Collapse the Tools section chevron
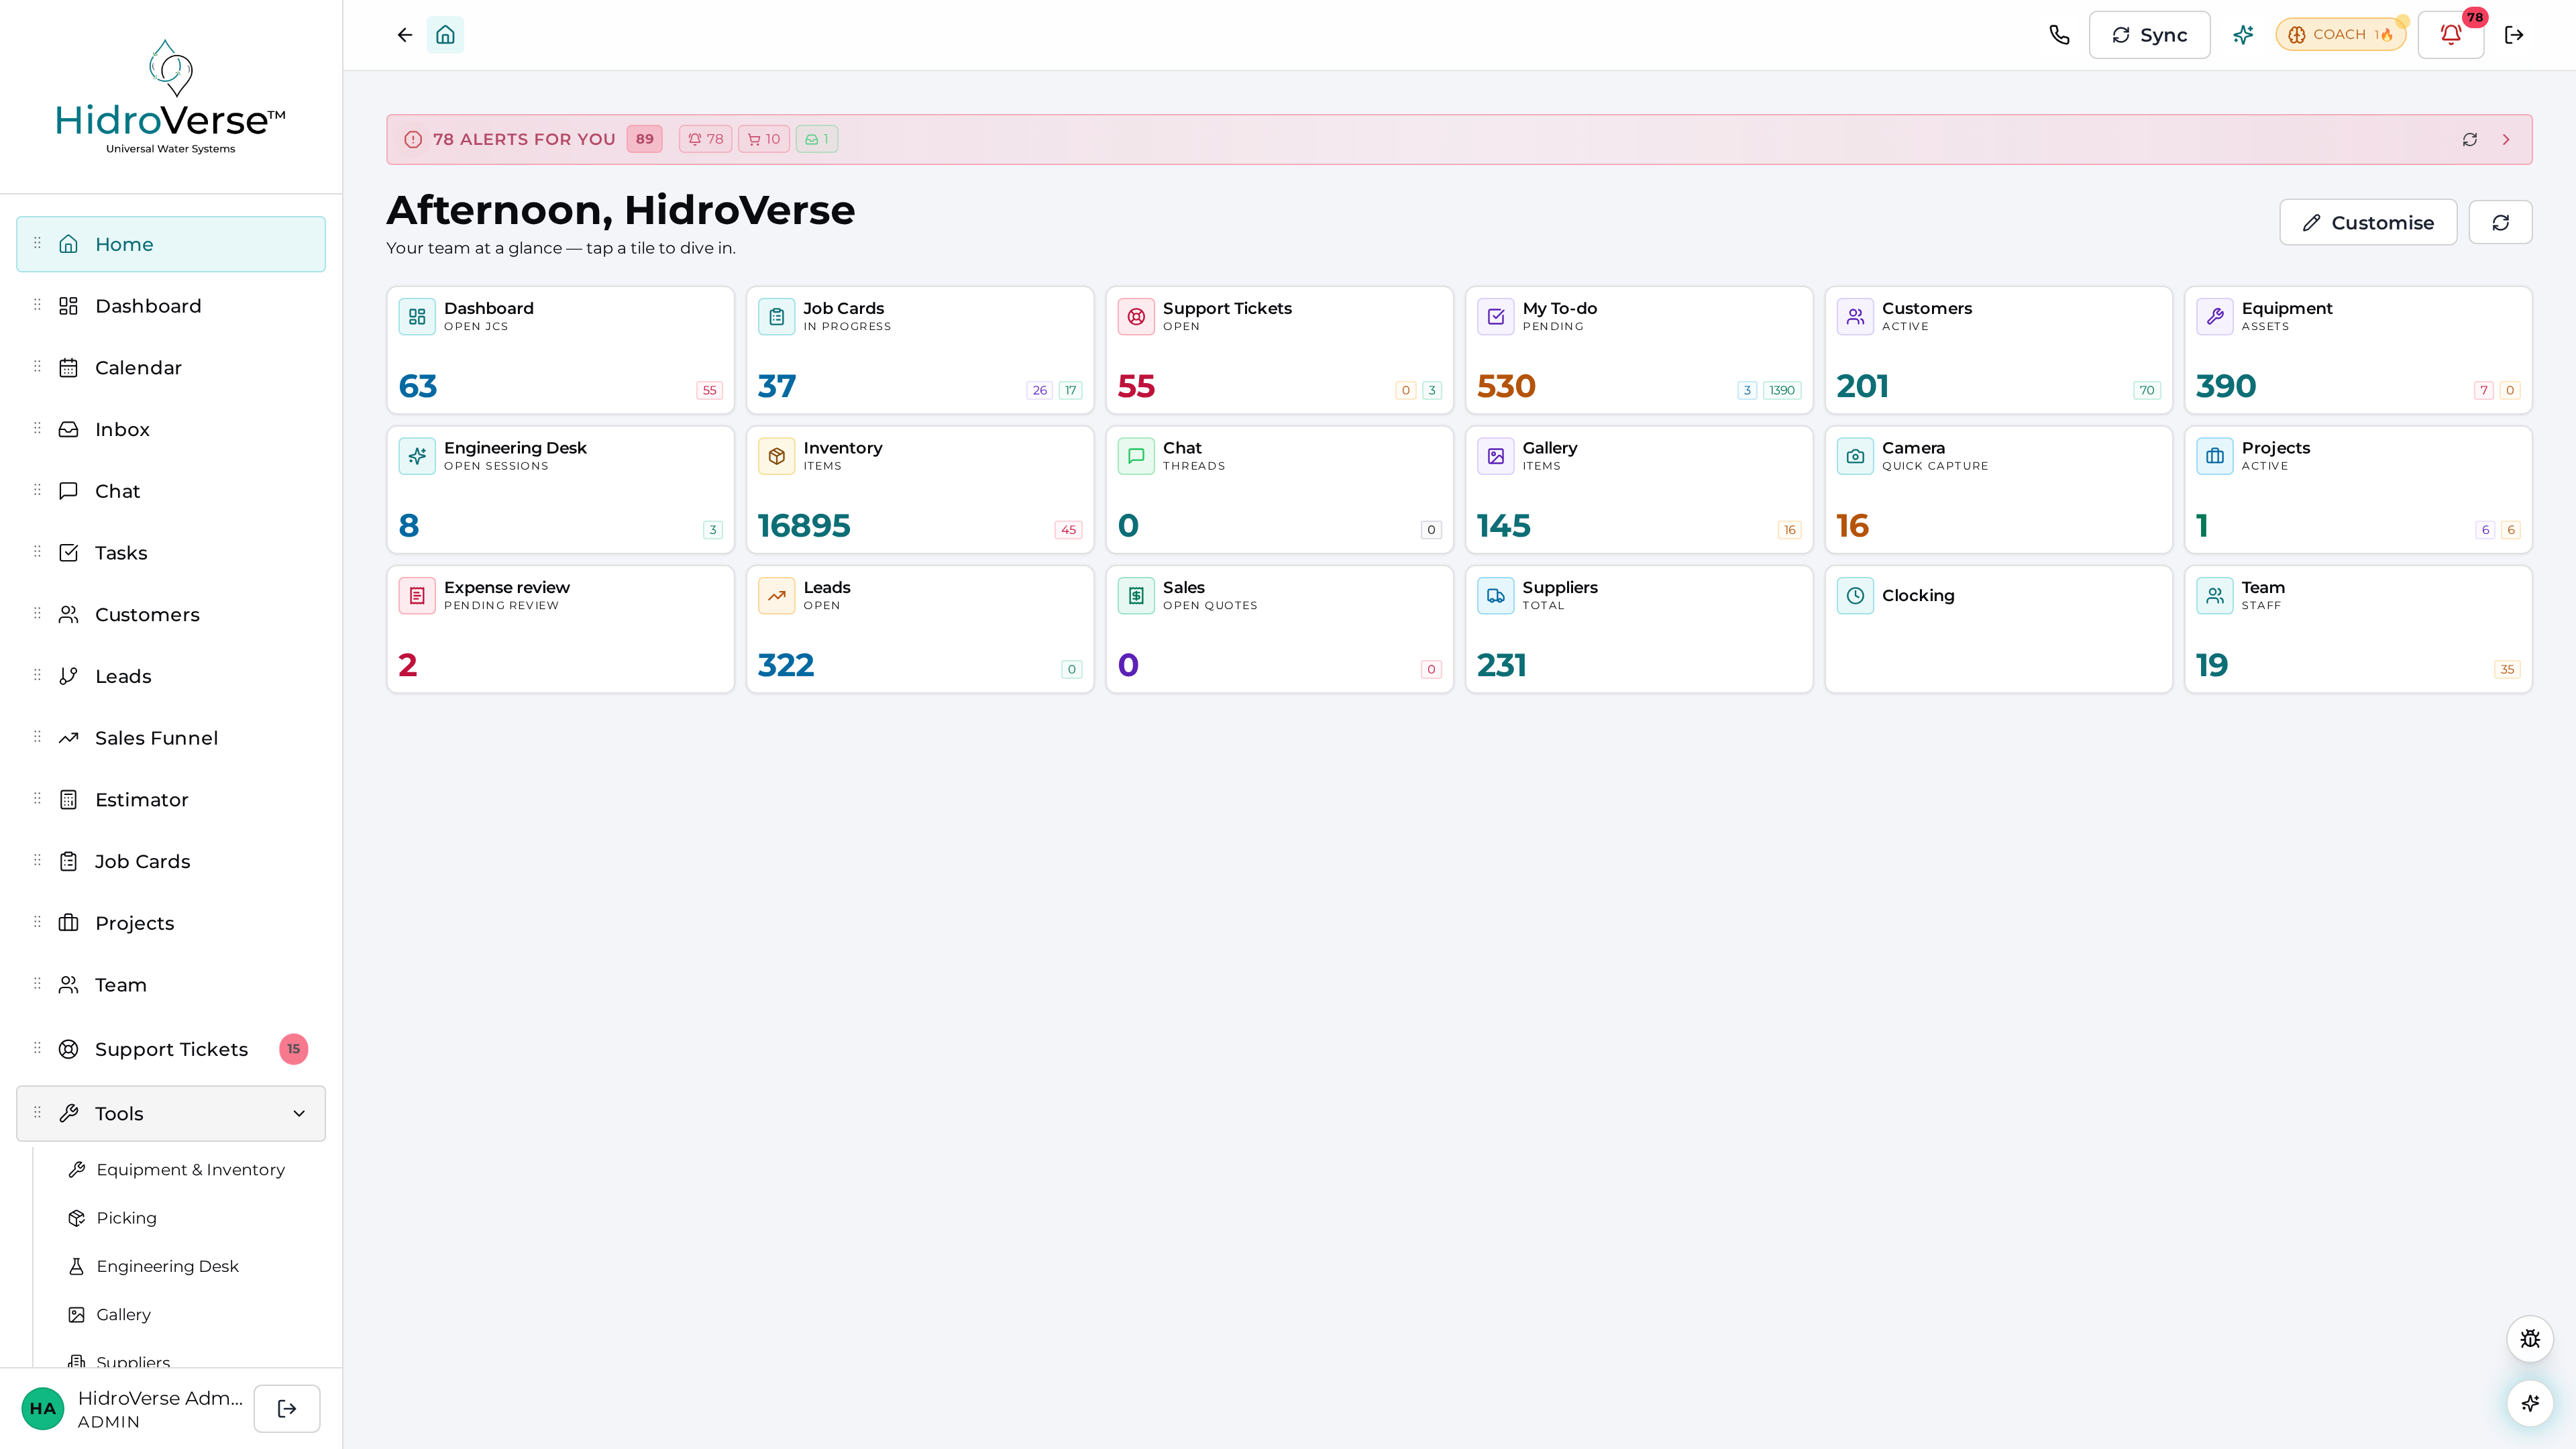 [x=299, y=1114]
